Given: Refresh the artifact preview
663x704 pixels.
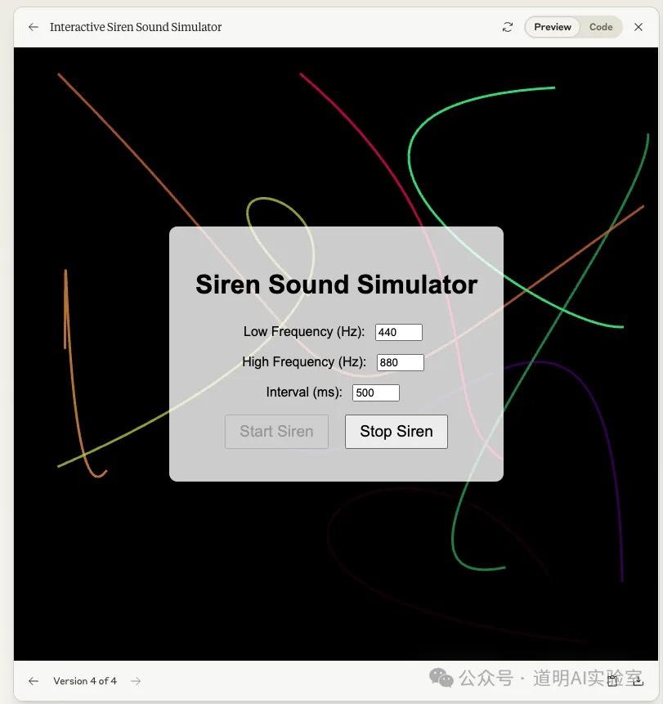Looking at the screenshot, I should [x=507, y=25].
